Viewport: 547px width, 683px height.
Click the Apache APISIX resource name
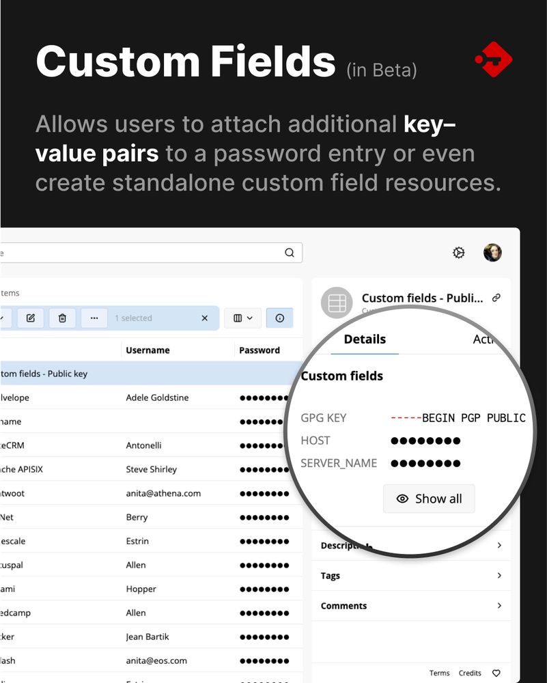[21, 470]
